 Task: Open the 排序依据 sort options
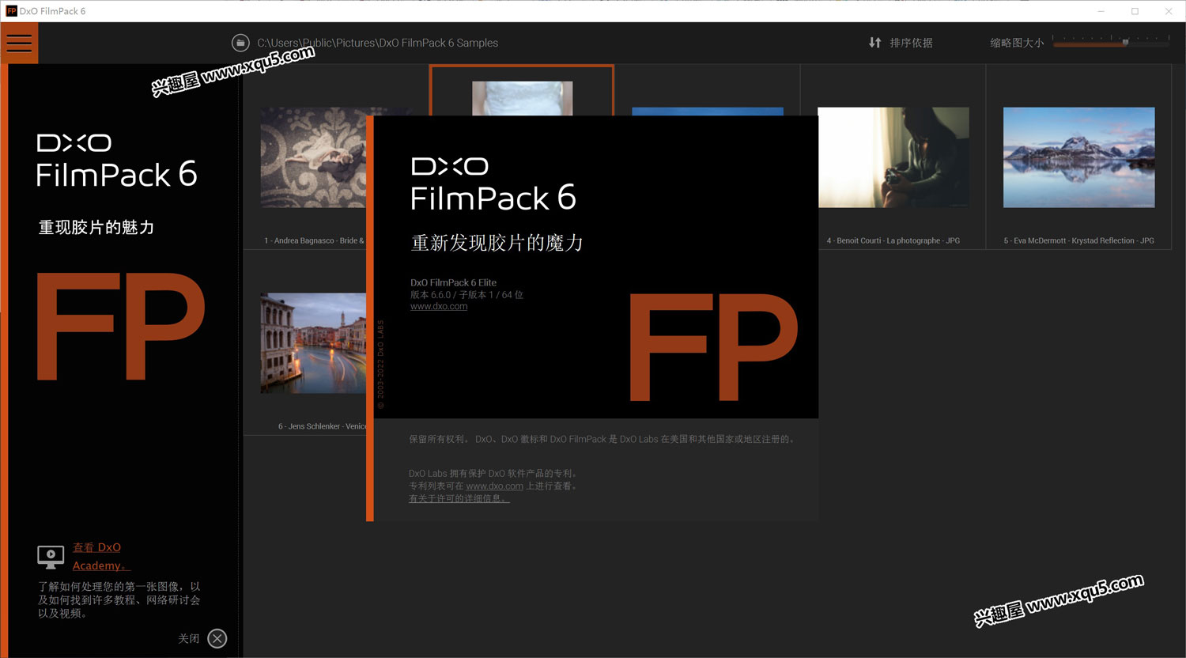(x=911, y=43)
